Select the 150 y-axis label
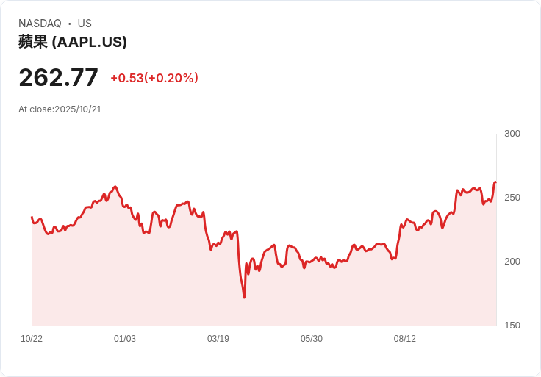Screen dimensions: 541x377 click(512, 326)
